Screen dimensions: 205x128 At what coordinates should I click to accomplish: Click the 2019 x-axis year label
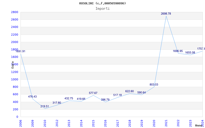(142, 123)
